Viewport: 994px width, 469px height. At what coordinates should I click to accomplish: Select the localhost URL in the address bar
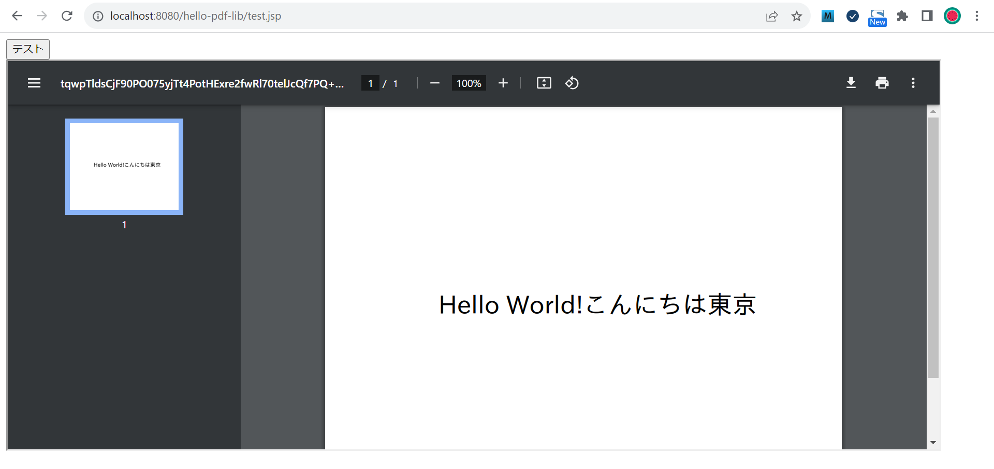[196, 16]
